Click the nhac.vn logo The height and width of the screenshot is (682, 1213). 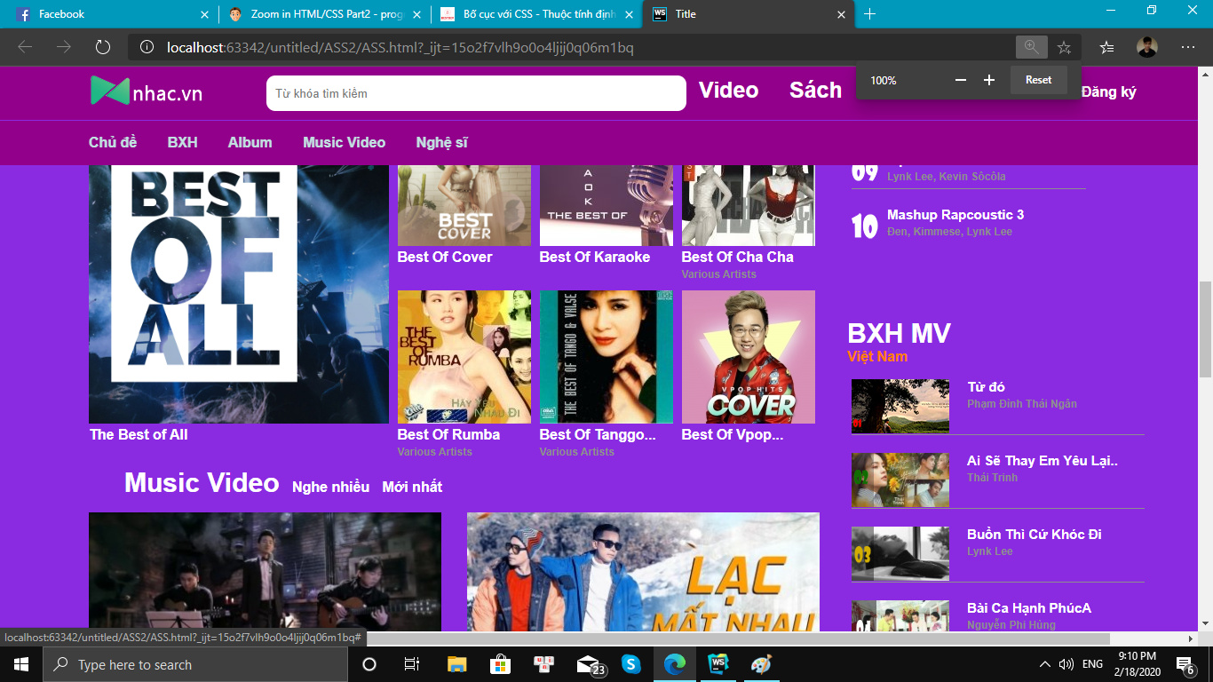pos(147,91)
